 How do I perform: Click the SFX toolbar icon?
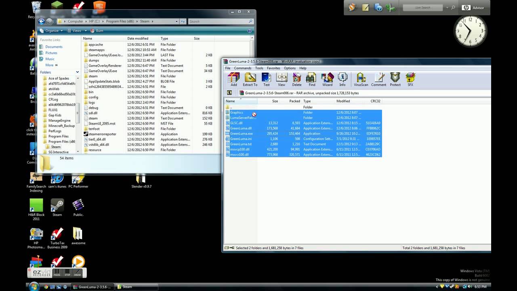pos(410,79)
